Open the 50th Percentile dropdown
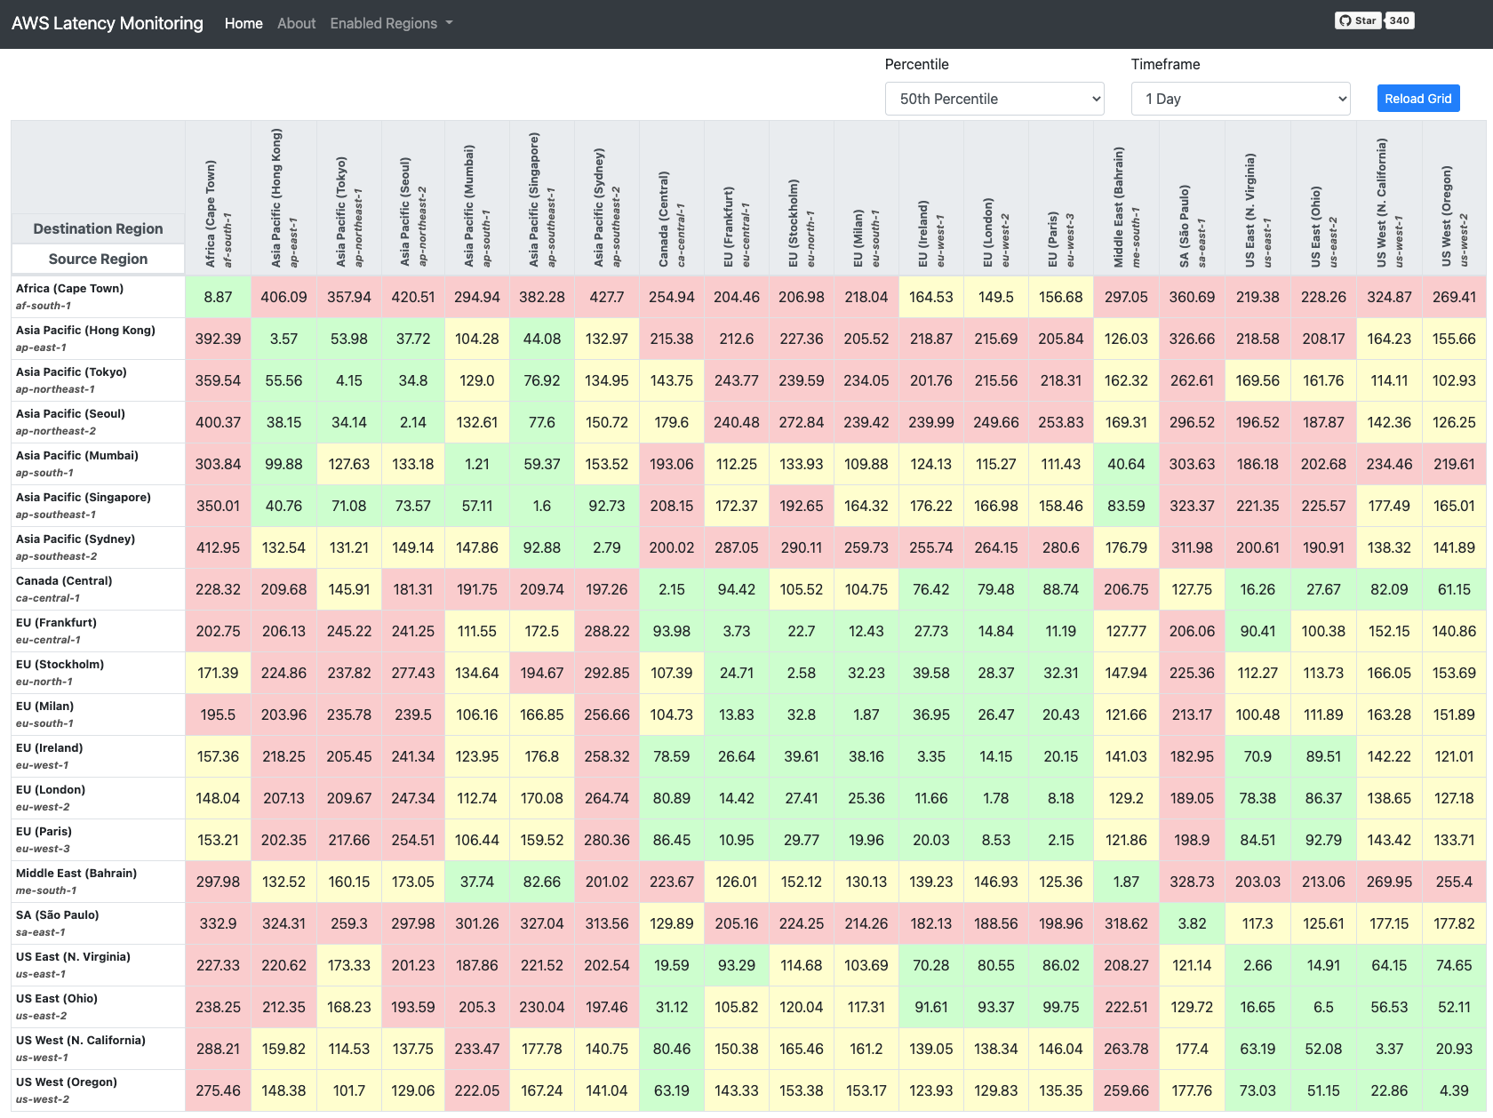Screen dimensions: 1493x1118 click(994, 99)
